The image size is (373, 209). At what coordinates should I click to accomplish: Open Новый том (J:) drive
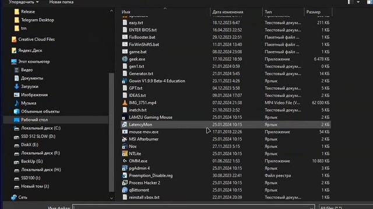[x=31, y=186]
